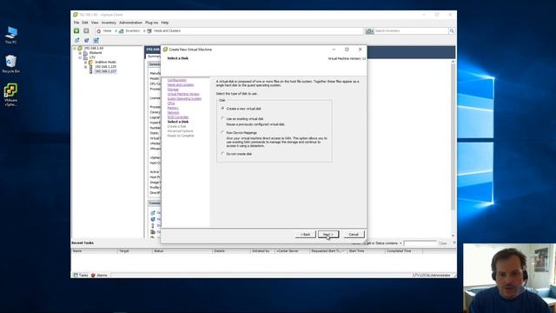Click the Inventory icon in the breadcrumb bar
Image resolution: width=556 pixels, height=313 pixels.
[122, 31]
